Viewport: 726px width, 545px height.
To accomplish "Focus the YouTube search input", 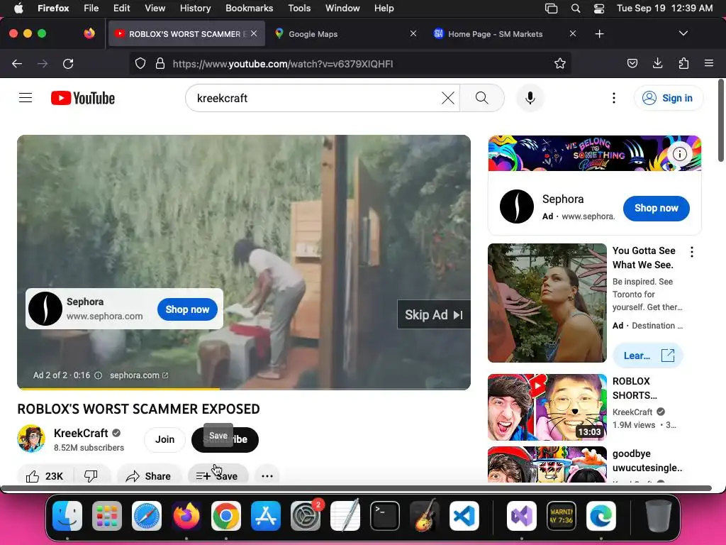I will click(x=315, y=98).
